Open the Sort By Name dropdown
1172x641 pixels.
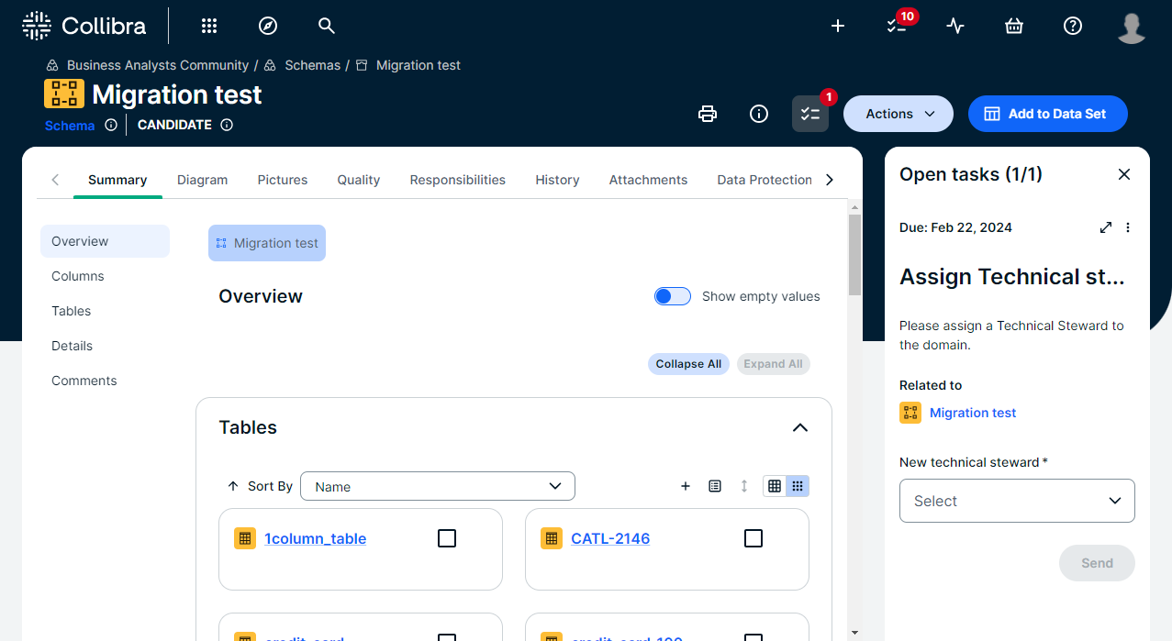pyautogui.click(x=438, y=486)
